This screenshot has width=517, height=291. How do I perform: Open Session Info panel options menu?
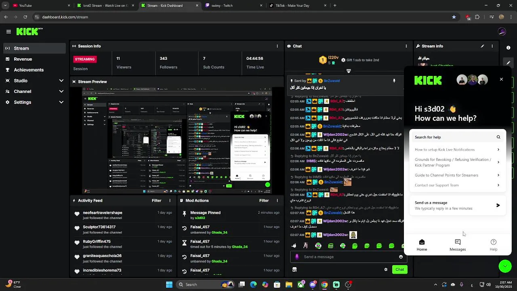pos(277,46)
